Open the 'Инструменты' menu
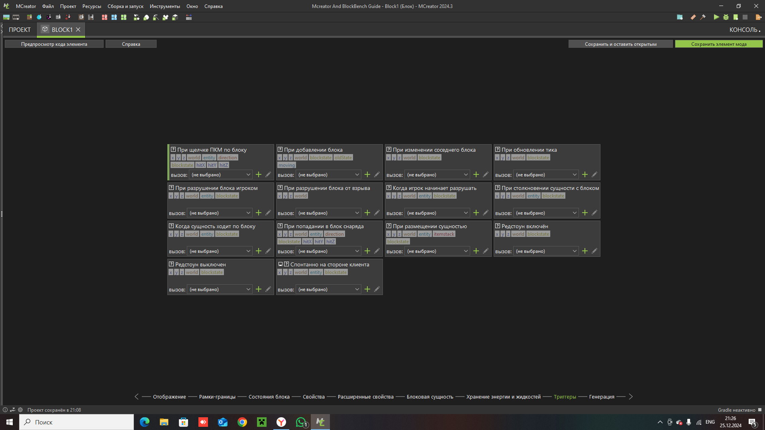Image resolution: width=765 pixels, height=430 pixels. (x=165, y=6)
